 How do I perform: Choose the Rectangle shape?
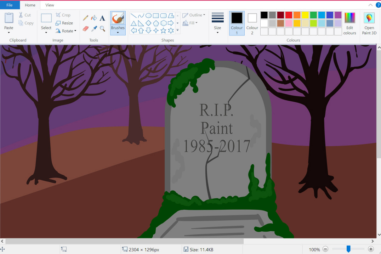click(x=156, y=16)
